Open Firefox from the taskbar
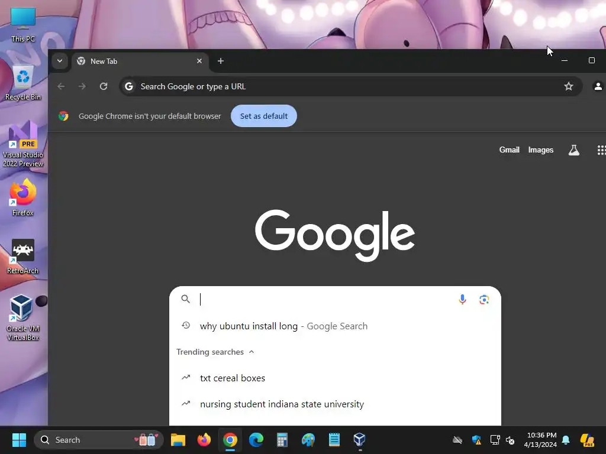 pos(204,440)
